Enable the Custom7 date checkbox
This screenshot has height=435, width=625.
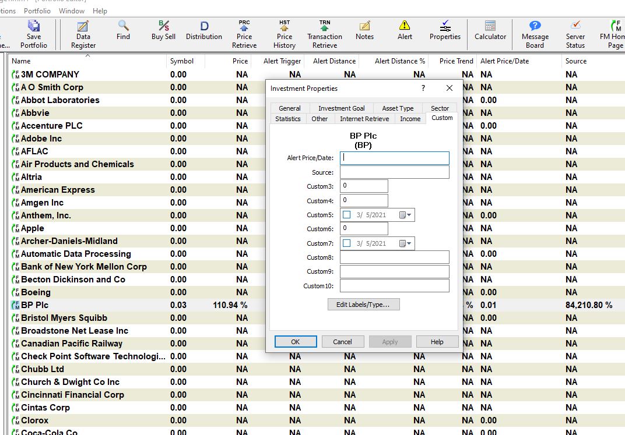point(347,243)
